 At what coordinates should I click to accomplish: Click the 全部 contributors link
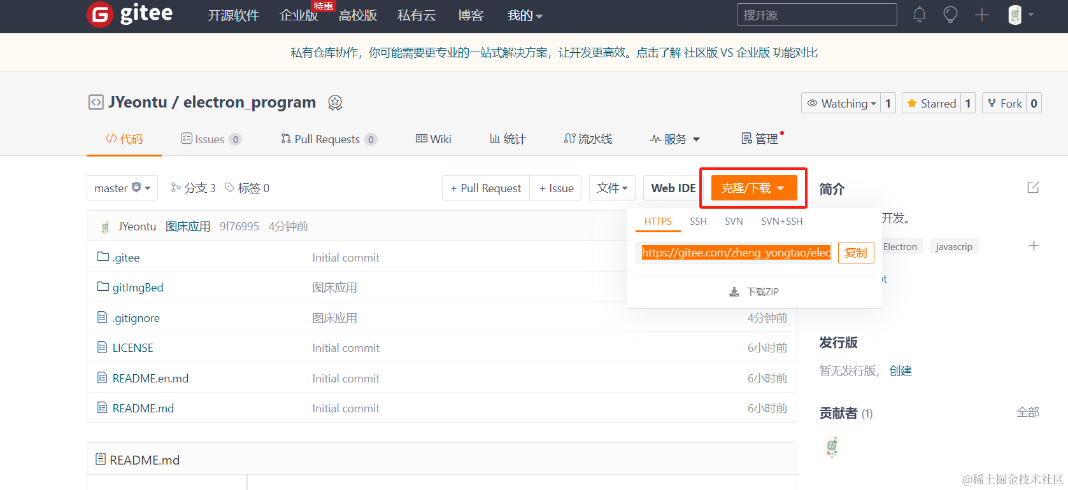1028,412
